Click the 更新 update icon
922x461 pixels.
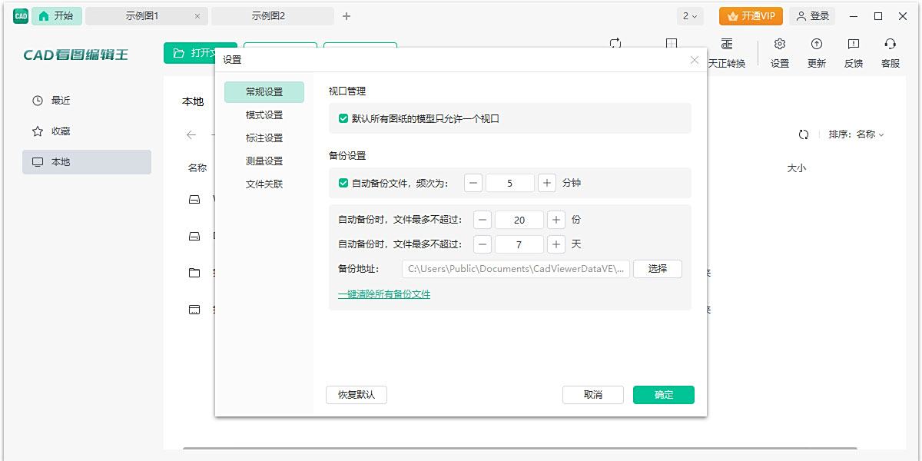[817, 45]
